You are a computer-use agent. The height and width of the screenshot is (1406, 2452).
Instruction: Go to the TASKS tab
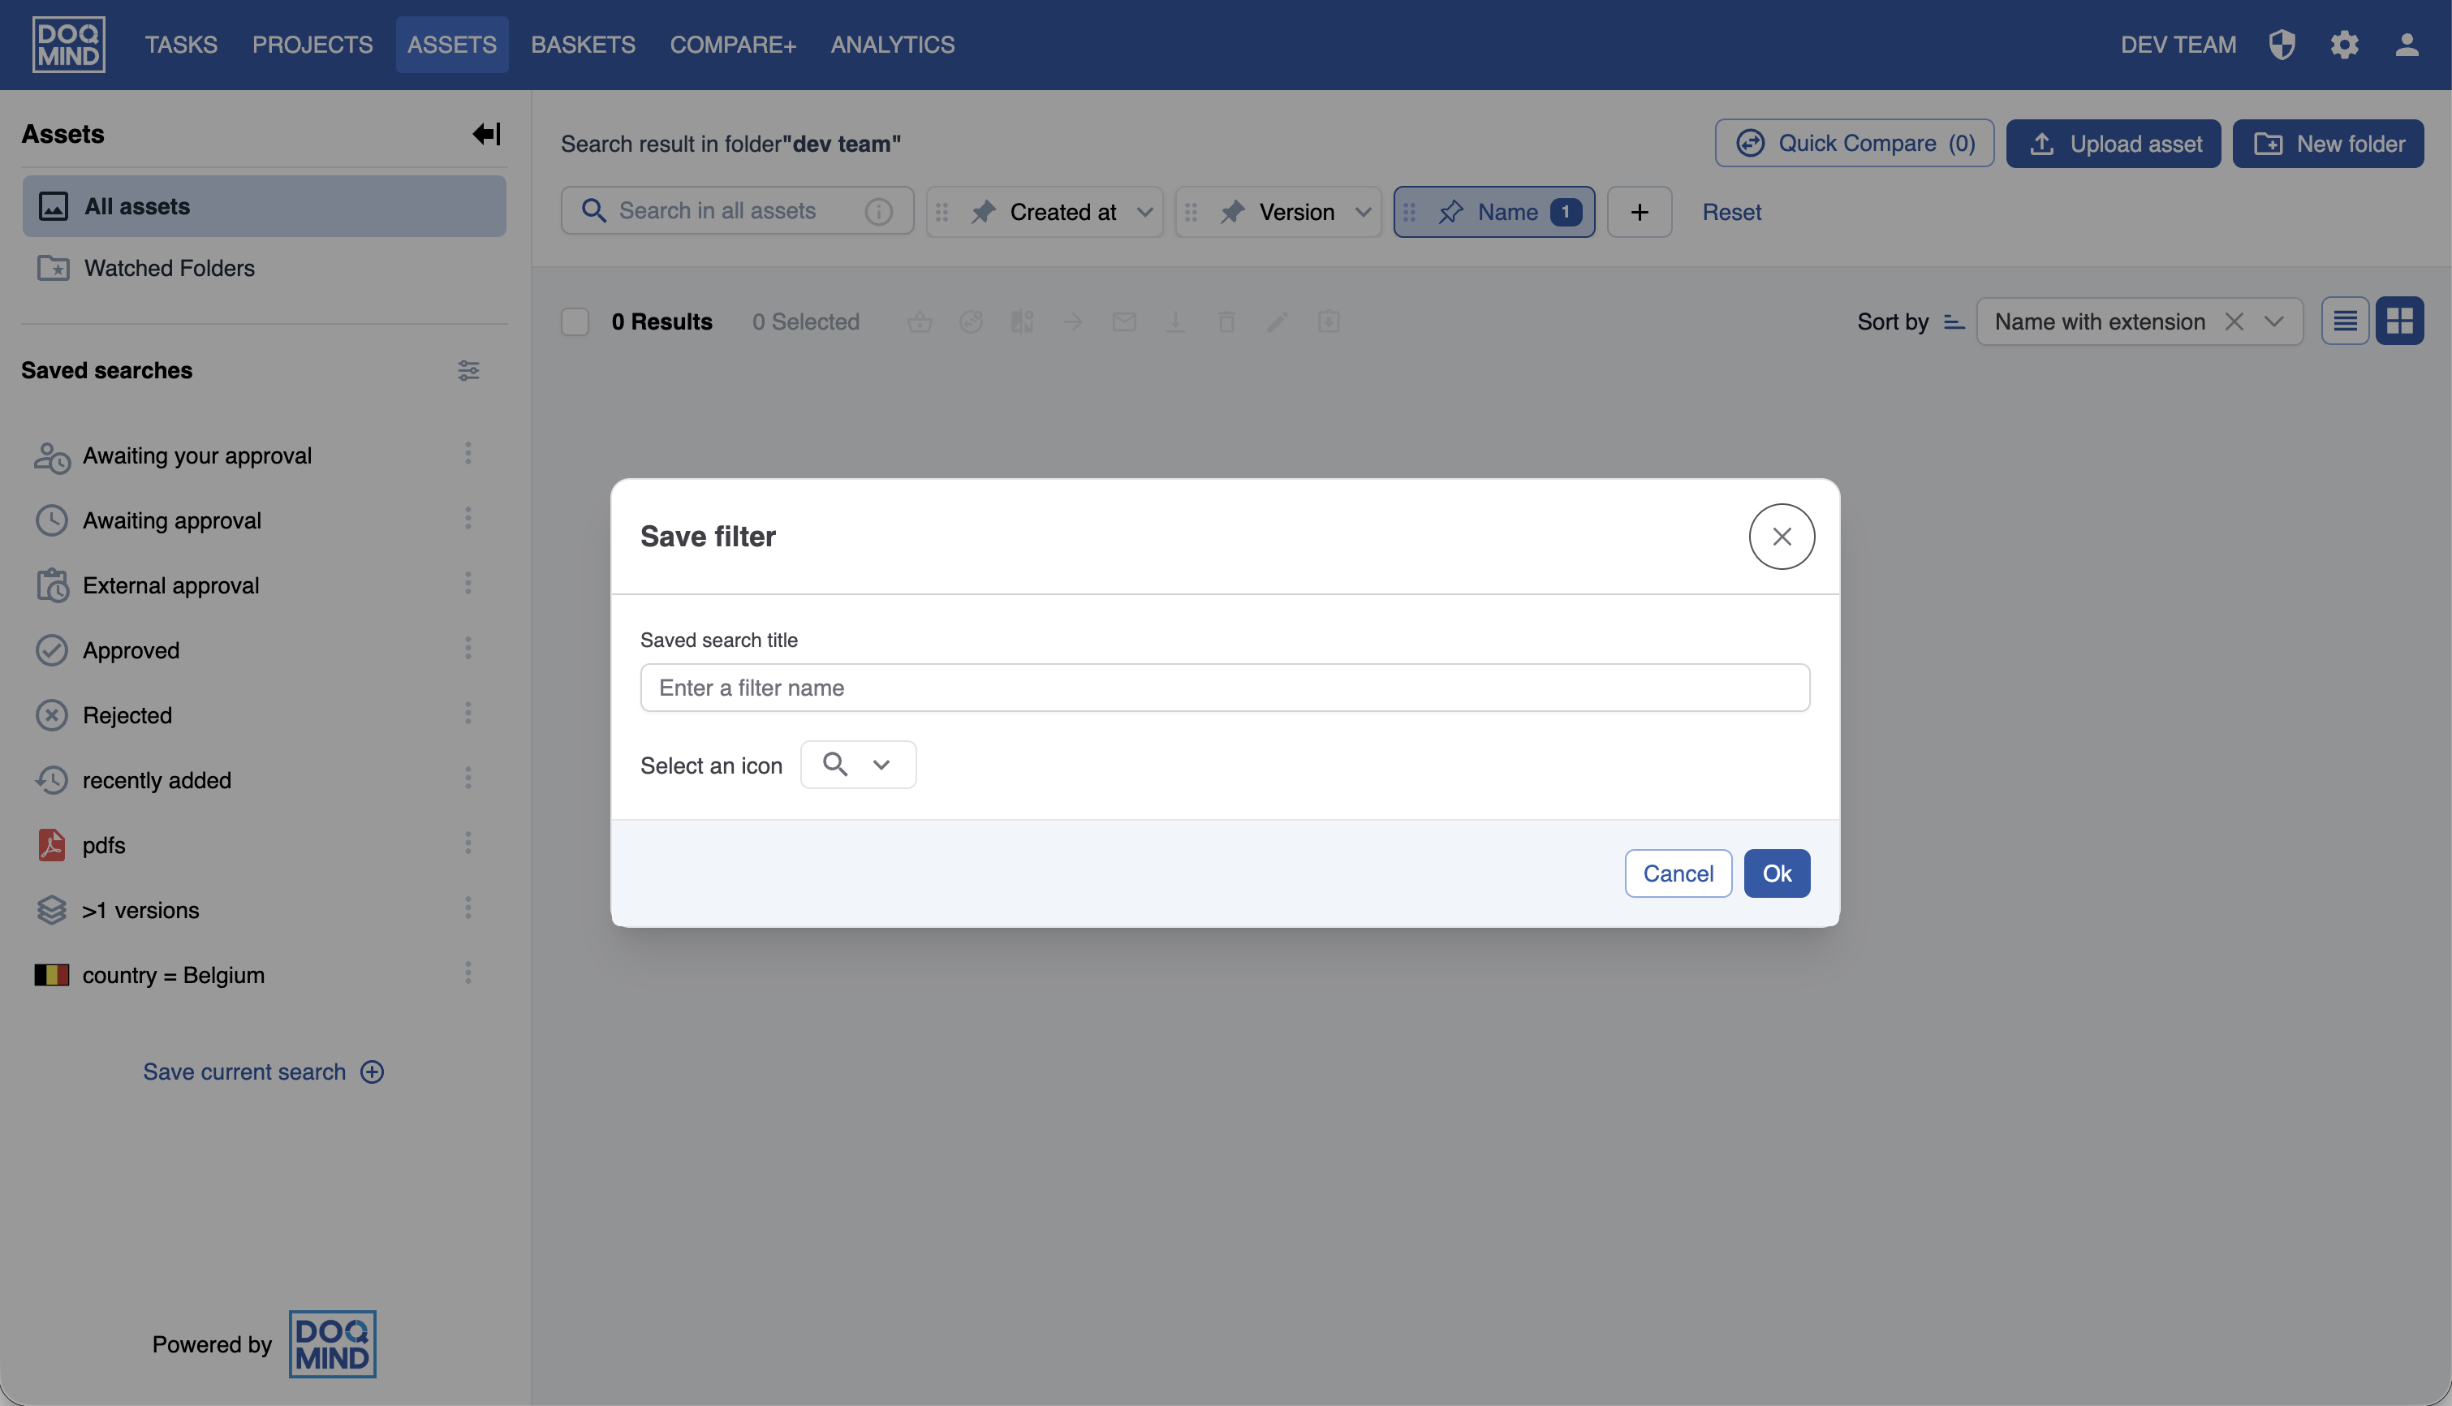(x=182, y=45)
